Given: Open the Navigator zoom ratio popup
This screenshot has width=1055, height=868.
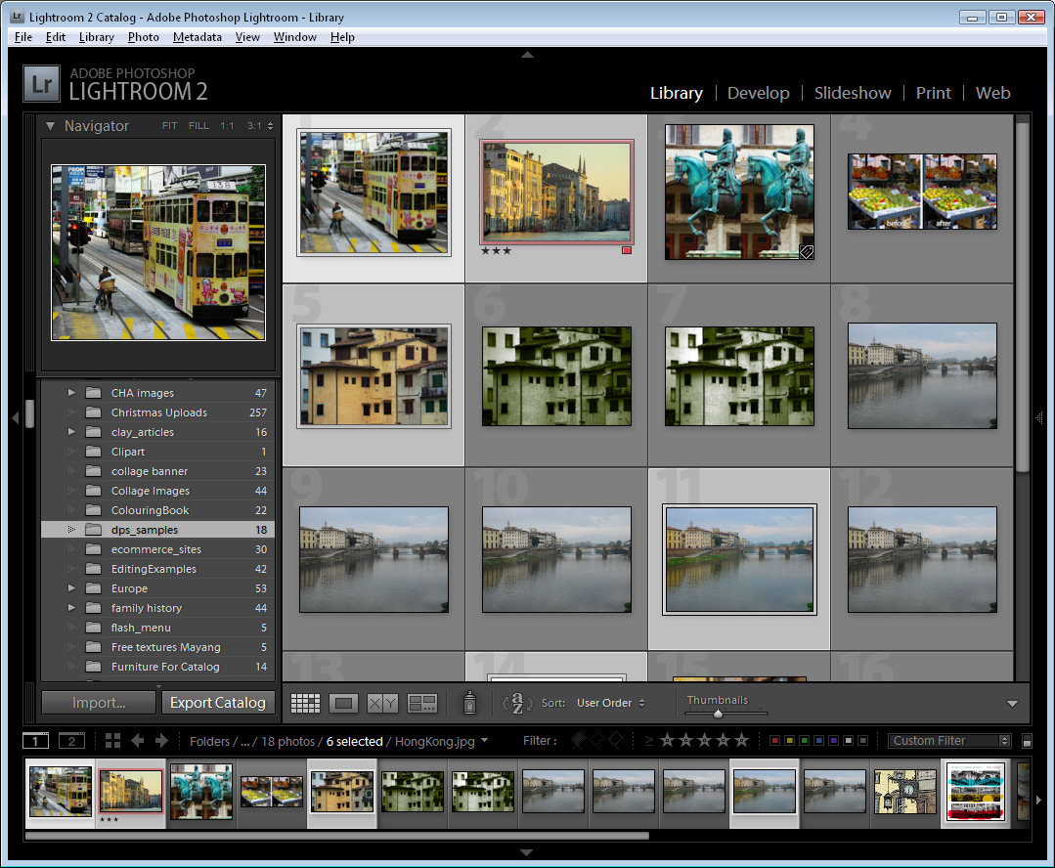Looking at the screenshot, I should [x=270, y=126].
